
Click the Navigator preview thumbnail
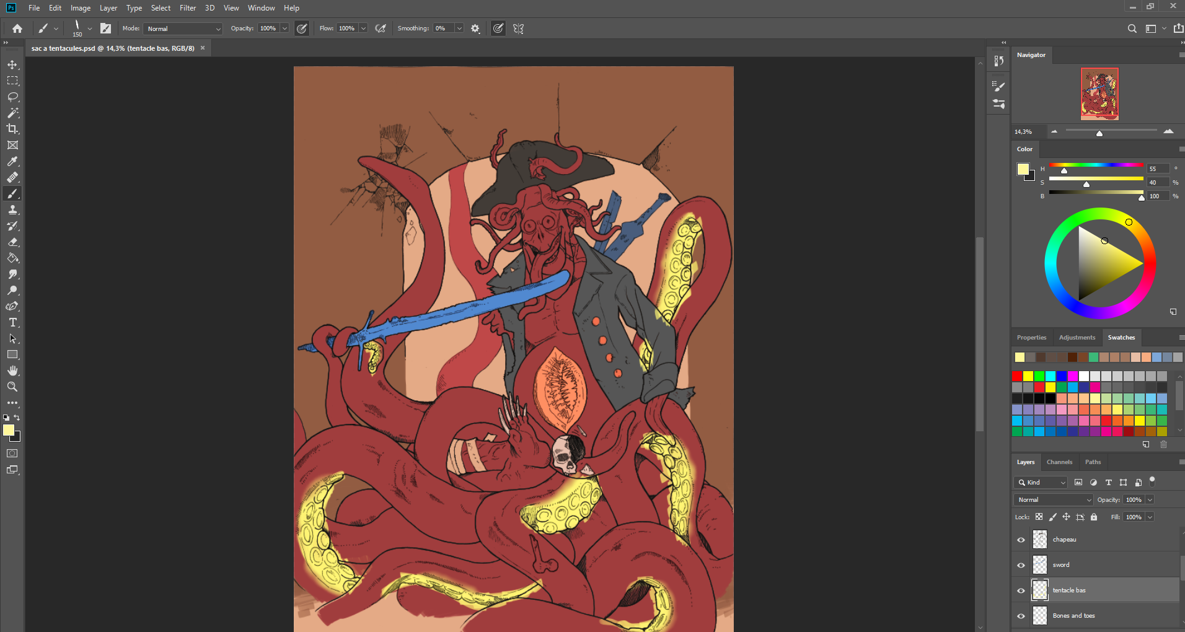click(x=1099, y=94)
